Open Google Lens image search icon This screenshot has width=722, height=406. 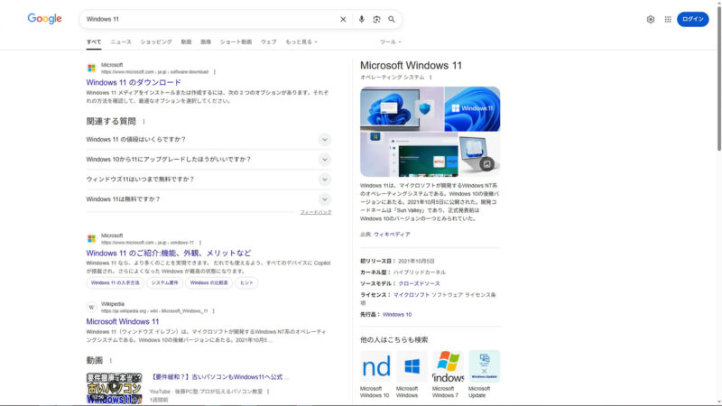pos(376,19)
